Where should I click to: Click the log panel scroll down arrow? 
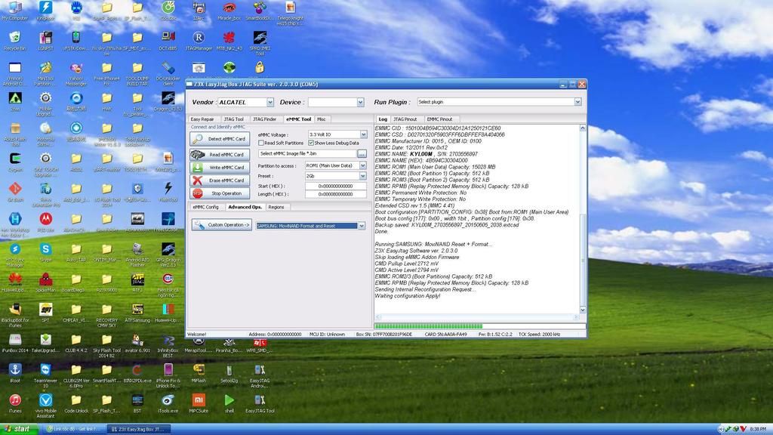point(583,310)
